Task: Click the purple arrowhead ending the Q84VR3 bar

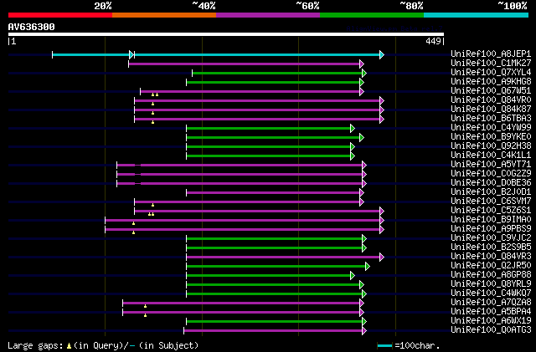Action: click(x=382, y=258)
